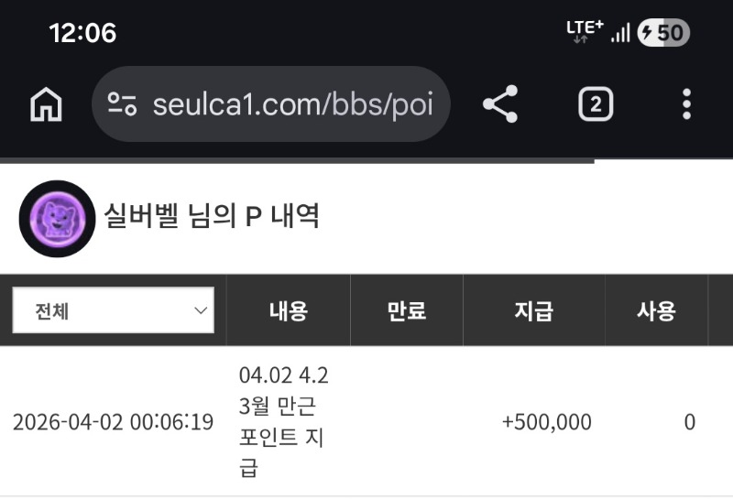Tap the purple profile avatar
Image resolution: width=733 pixels, height=499 pixels.
(57, 219)
